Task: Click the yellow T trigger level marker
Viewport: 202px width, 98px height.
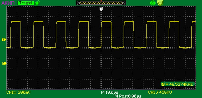Action: coord(4,40)
